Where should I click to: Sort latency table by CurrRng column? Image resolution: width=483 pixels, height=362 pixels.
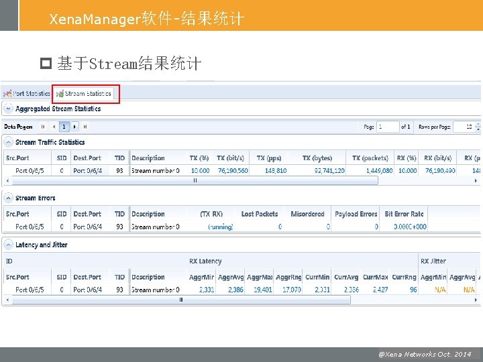[x=404, y=277]
